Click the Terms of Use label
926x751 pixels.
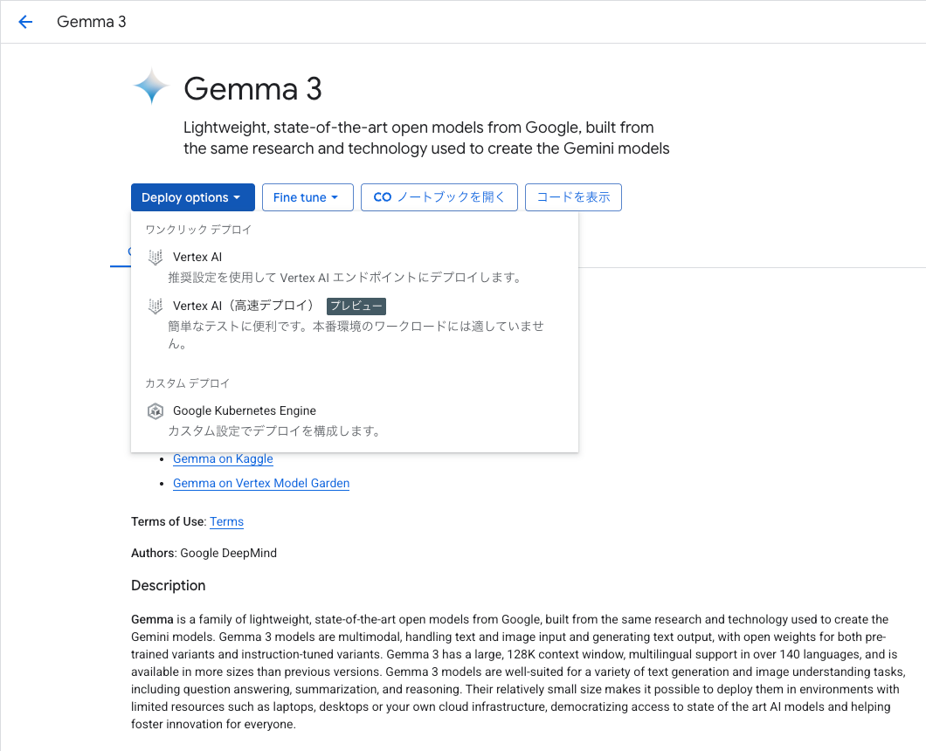point(168,521)
